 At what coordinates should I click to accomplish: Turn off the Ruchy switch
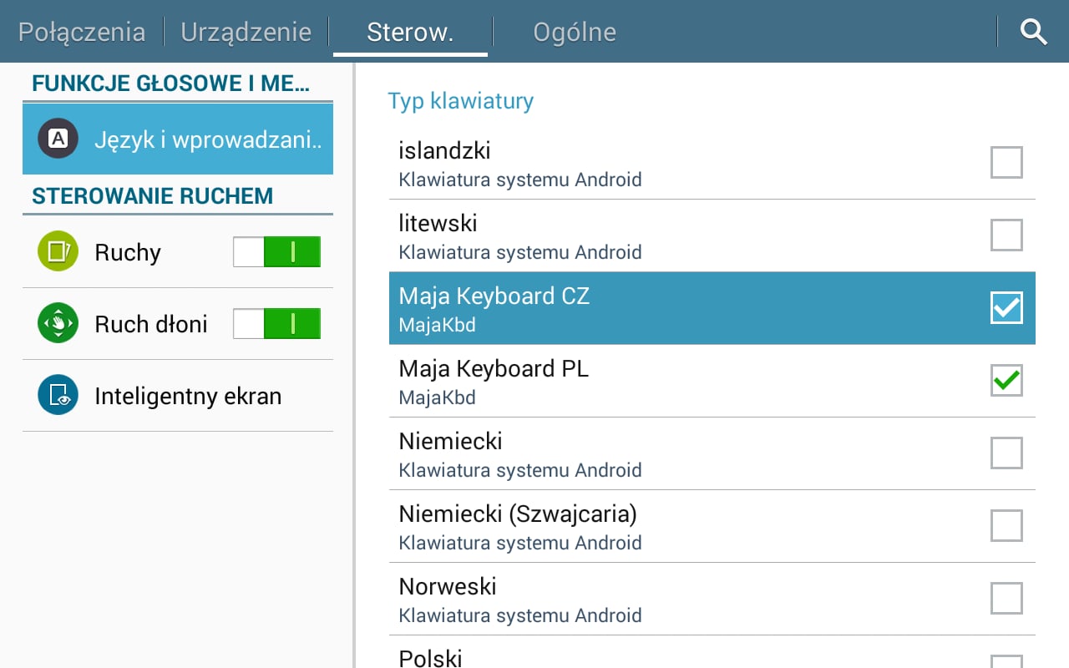[276, 251]
